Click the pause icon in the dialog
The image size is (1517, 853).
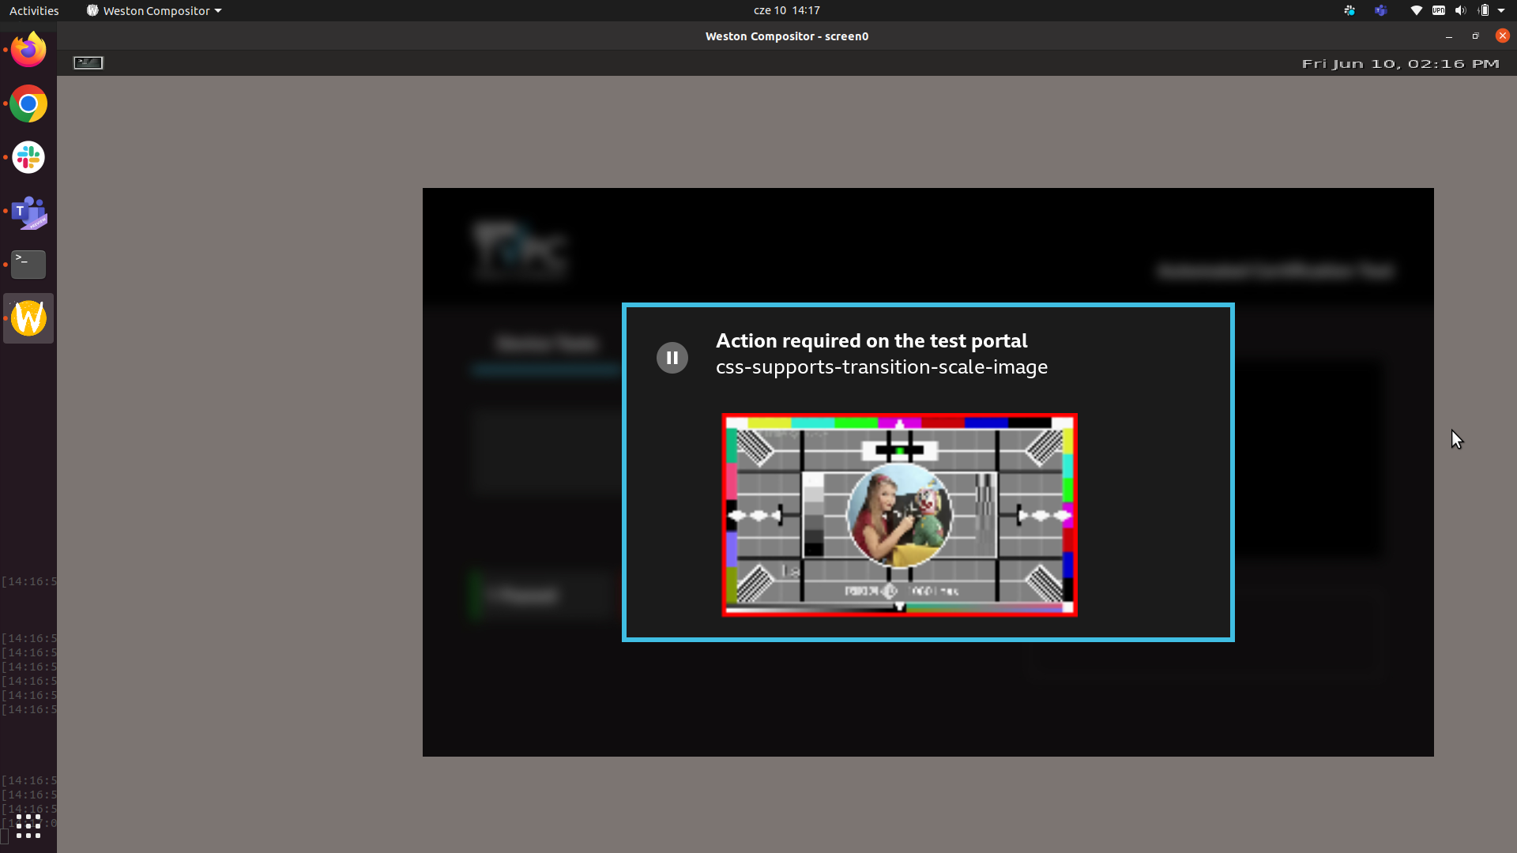[672, 358]
